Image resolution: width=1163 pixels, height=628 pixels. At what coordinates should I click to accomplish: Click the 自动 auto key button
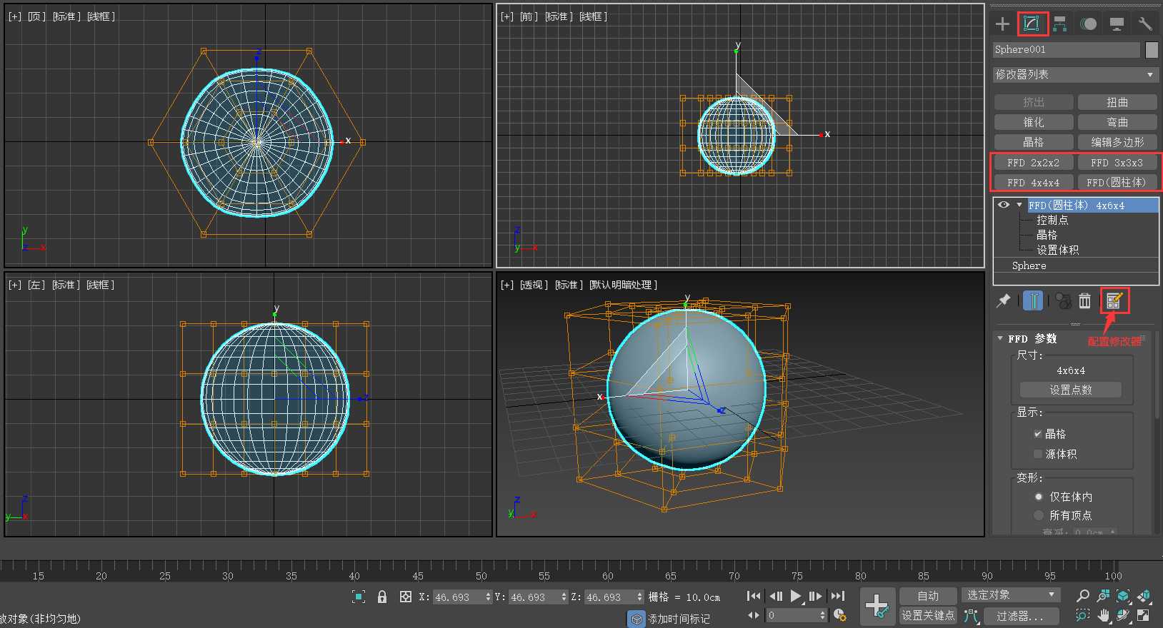(x=928, y=596)
